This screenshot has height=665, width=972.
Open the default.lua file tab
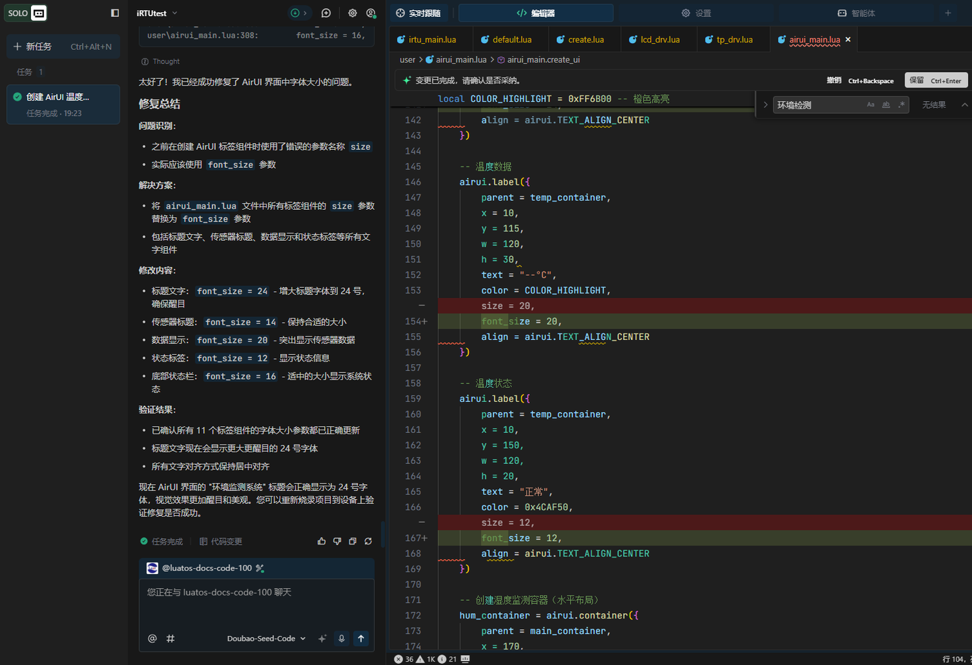click(x=506, y=40)
